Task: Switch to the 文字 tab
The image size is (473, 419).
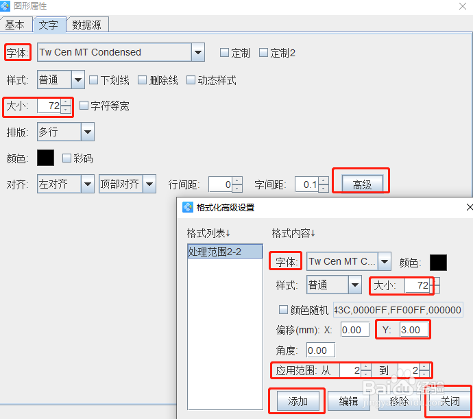Action: (49, 25)
